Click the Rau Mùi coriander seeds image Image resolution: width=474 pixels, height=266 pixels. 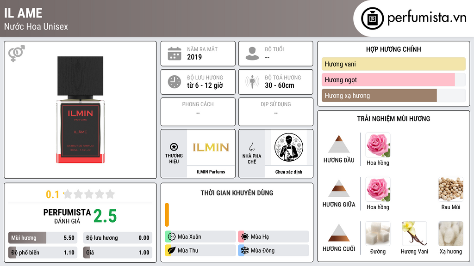point(451,189)
